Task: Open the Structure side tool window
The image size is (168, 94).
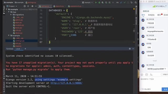Action: (x=4, y=87)
